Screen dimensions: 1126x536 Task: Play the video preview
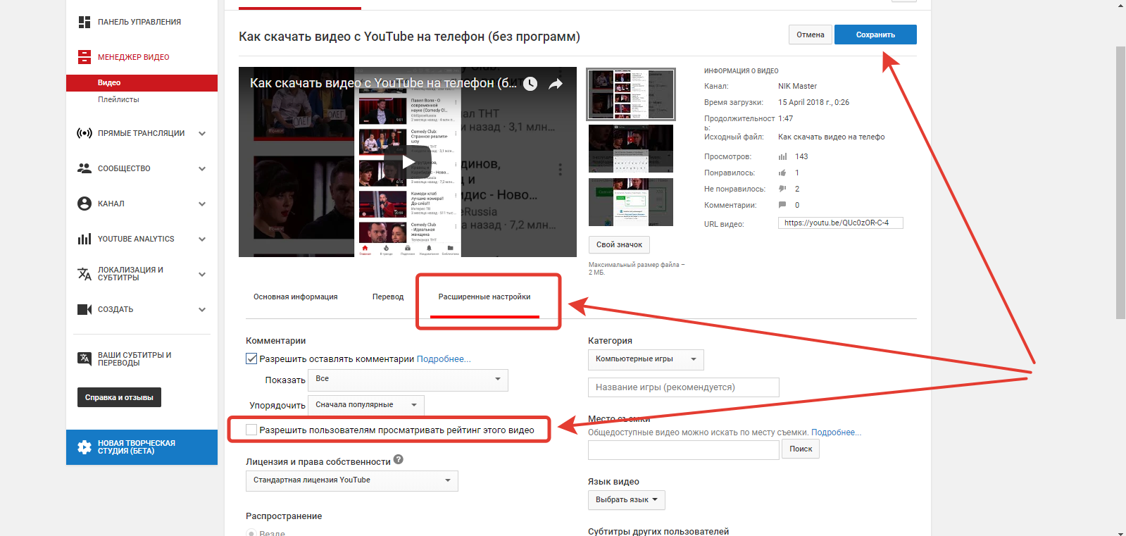pyautogui.click(x=408, y=162)
